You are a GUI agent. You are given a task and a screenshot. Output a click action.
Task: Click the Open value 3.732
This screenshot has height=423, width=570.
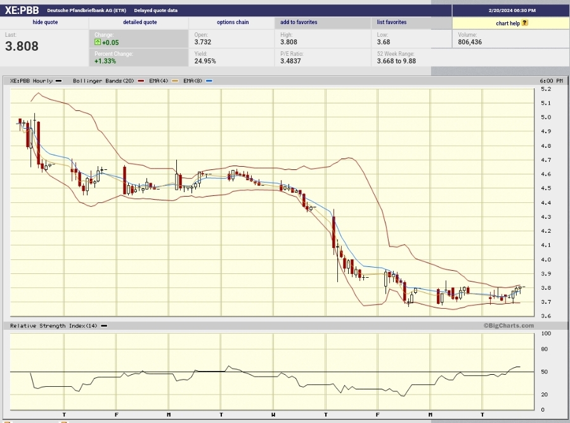(x=203, y=42)
